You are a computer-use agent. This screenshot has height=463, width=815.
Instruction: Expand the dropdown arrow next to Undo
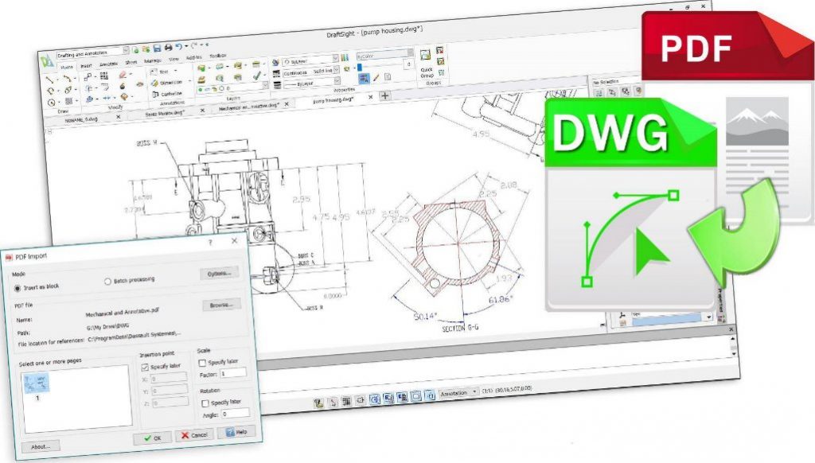coord(186,46)
